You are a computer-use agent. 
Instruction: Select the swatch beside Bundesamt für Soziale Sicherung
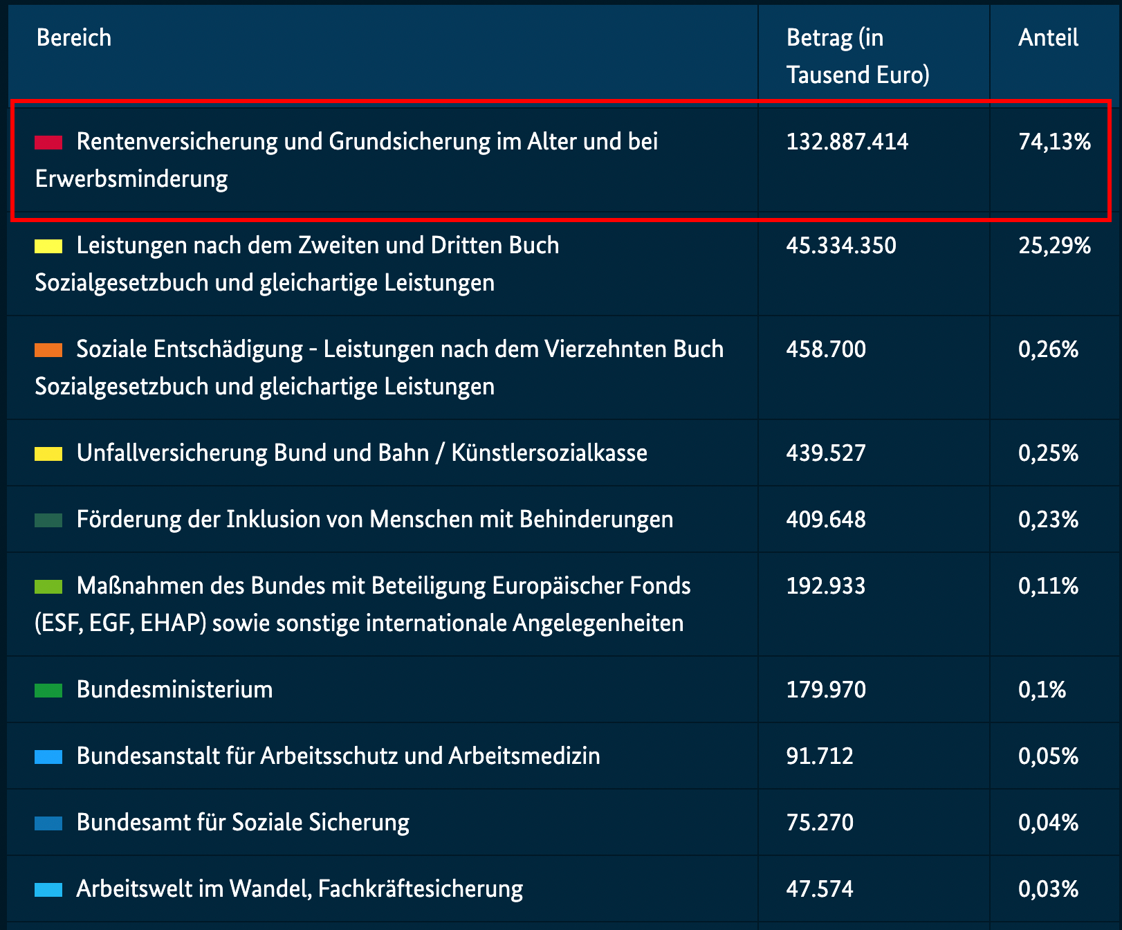48,823
